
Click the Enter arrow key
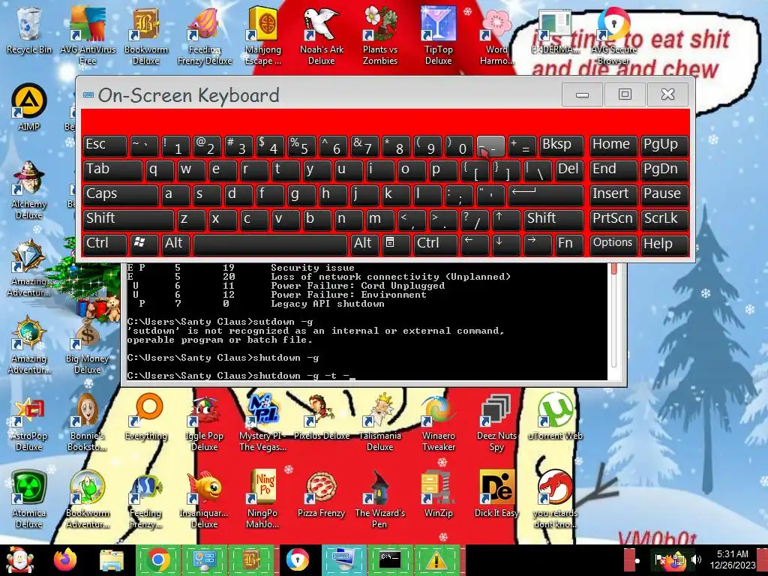click(x=546, y=194)
